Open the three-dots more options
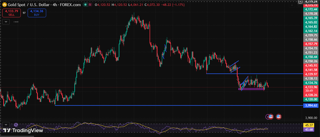 point(16,22)
